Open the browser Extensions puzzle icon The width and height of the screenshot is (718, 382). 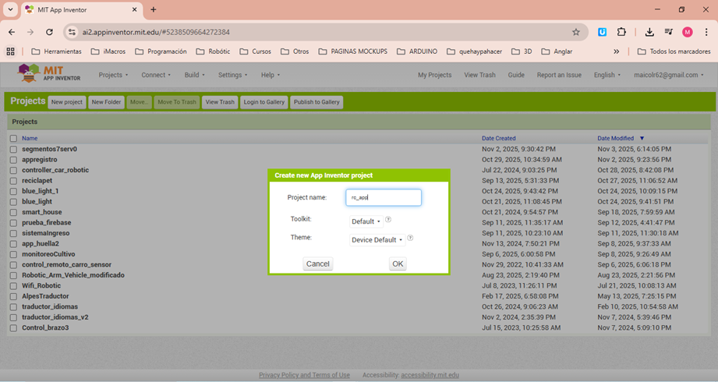coord(621,32)
